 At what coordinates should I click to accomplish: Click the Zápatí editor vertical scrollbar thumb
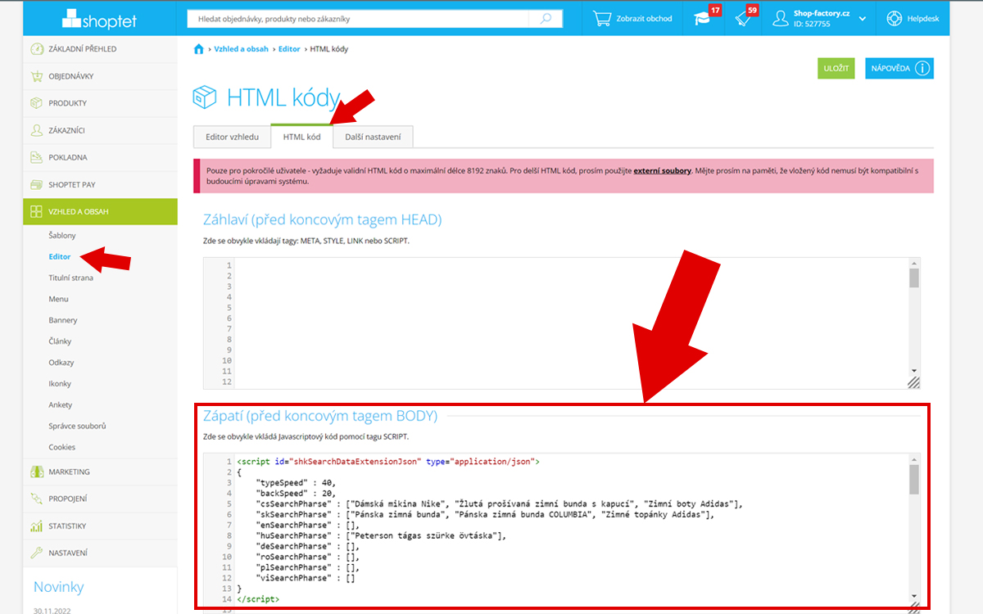(914, 481)
